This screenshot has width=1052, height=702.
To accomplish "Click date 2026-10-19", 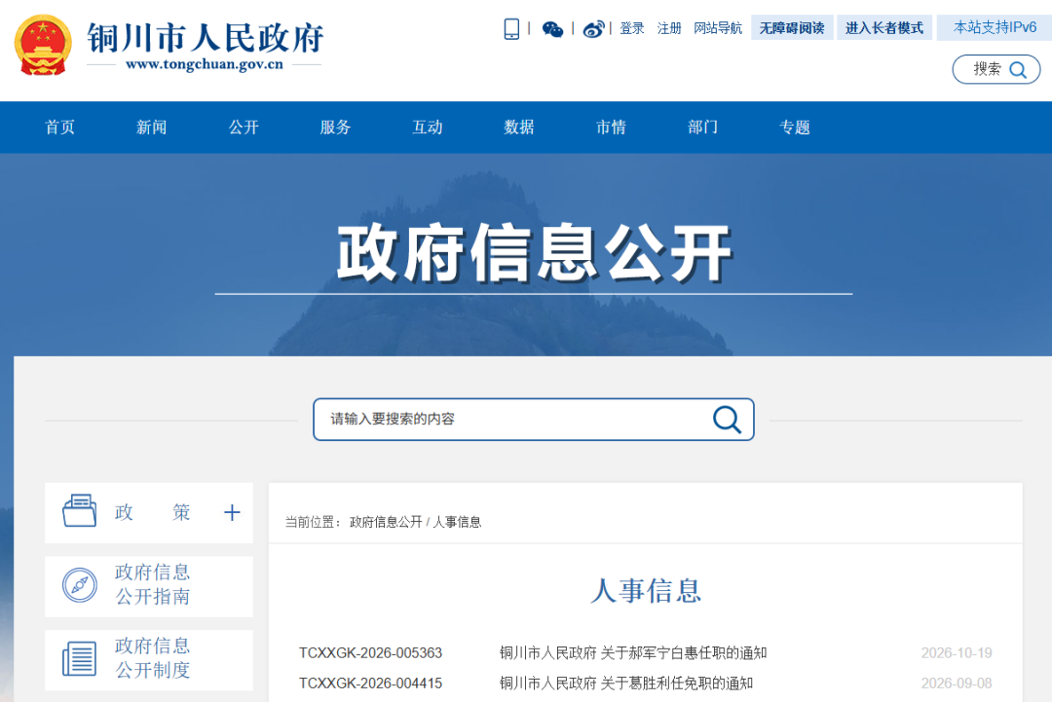I will pyautogui.click(x=957, y=653).
